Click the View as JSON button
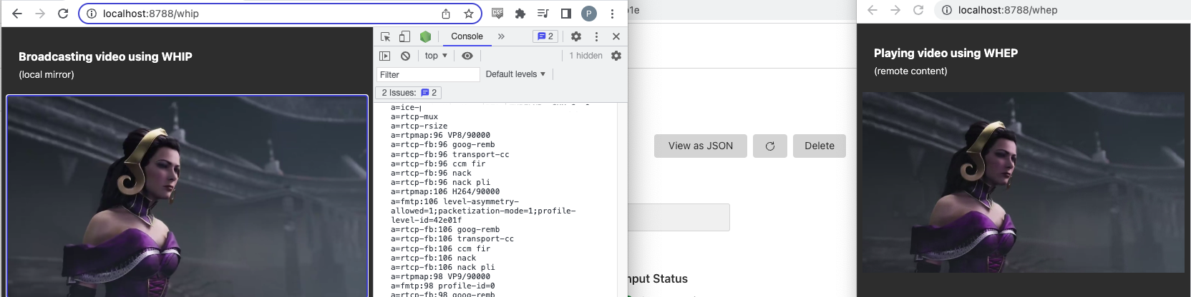This screenshot has width=1191, height=297. coord(701,146)
